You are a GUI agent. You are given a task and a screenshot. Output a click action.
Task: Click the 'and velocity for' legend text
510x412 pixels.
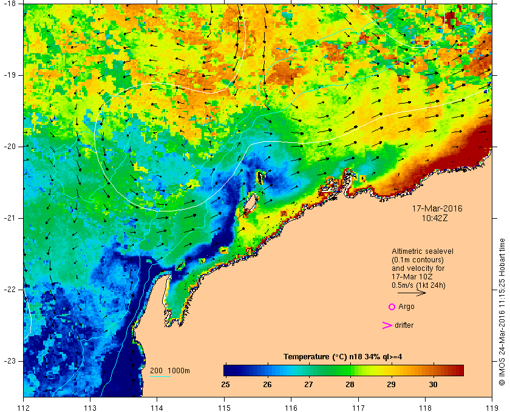418,268
